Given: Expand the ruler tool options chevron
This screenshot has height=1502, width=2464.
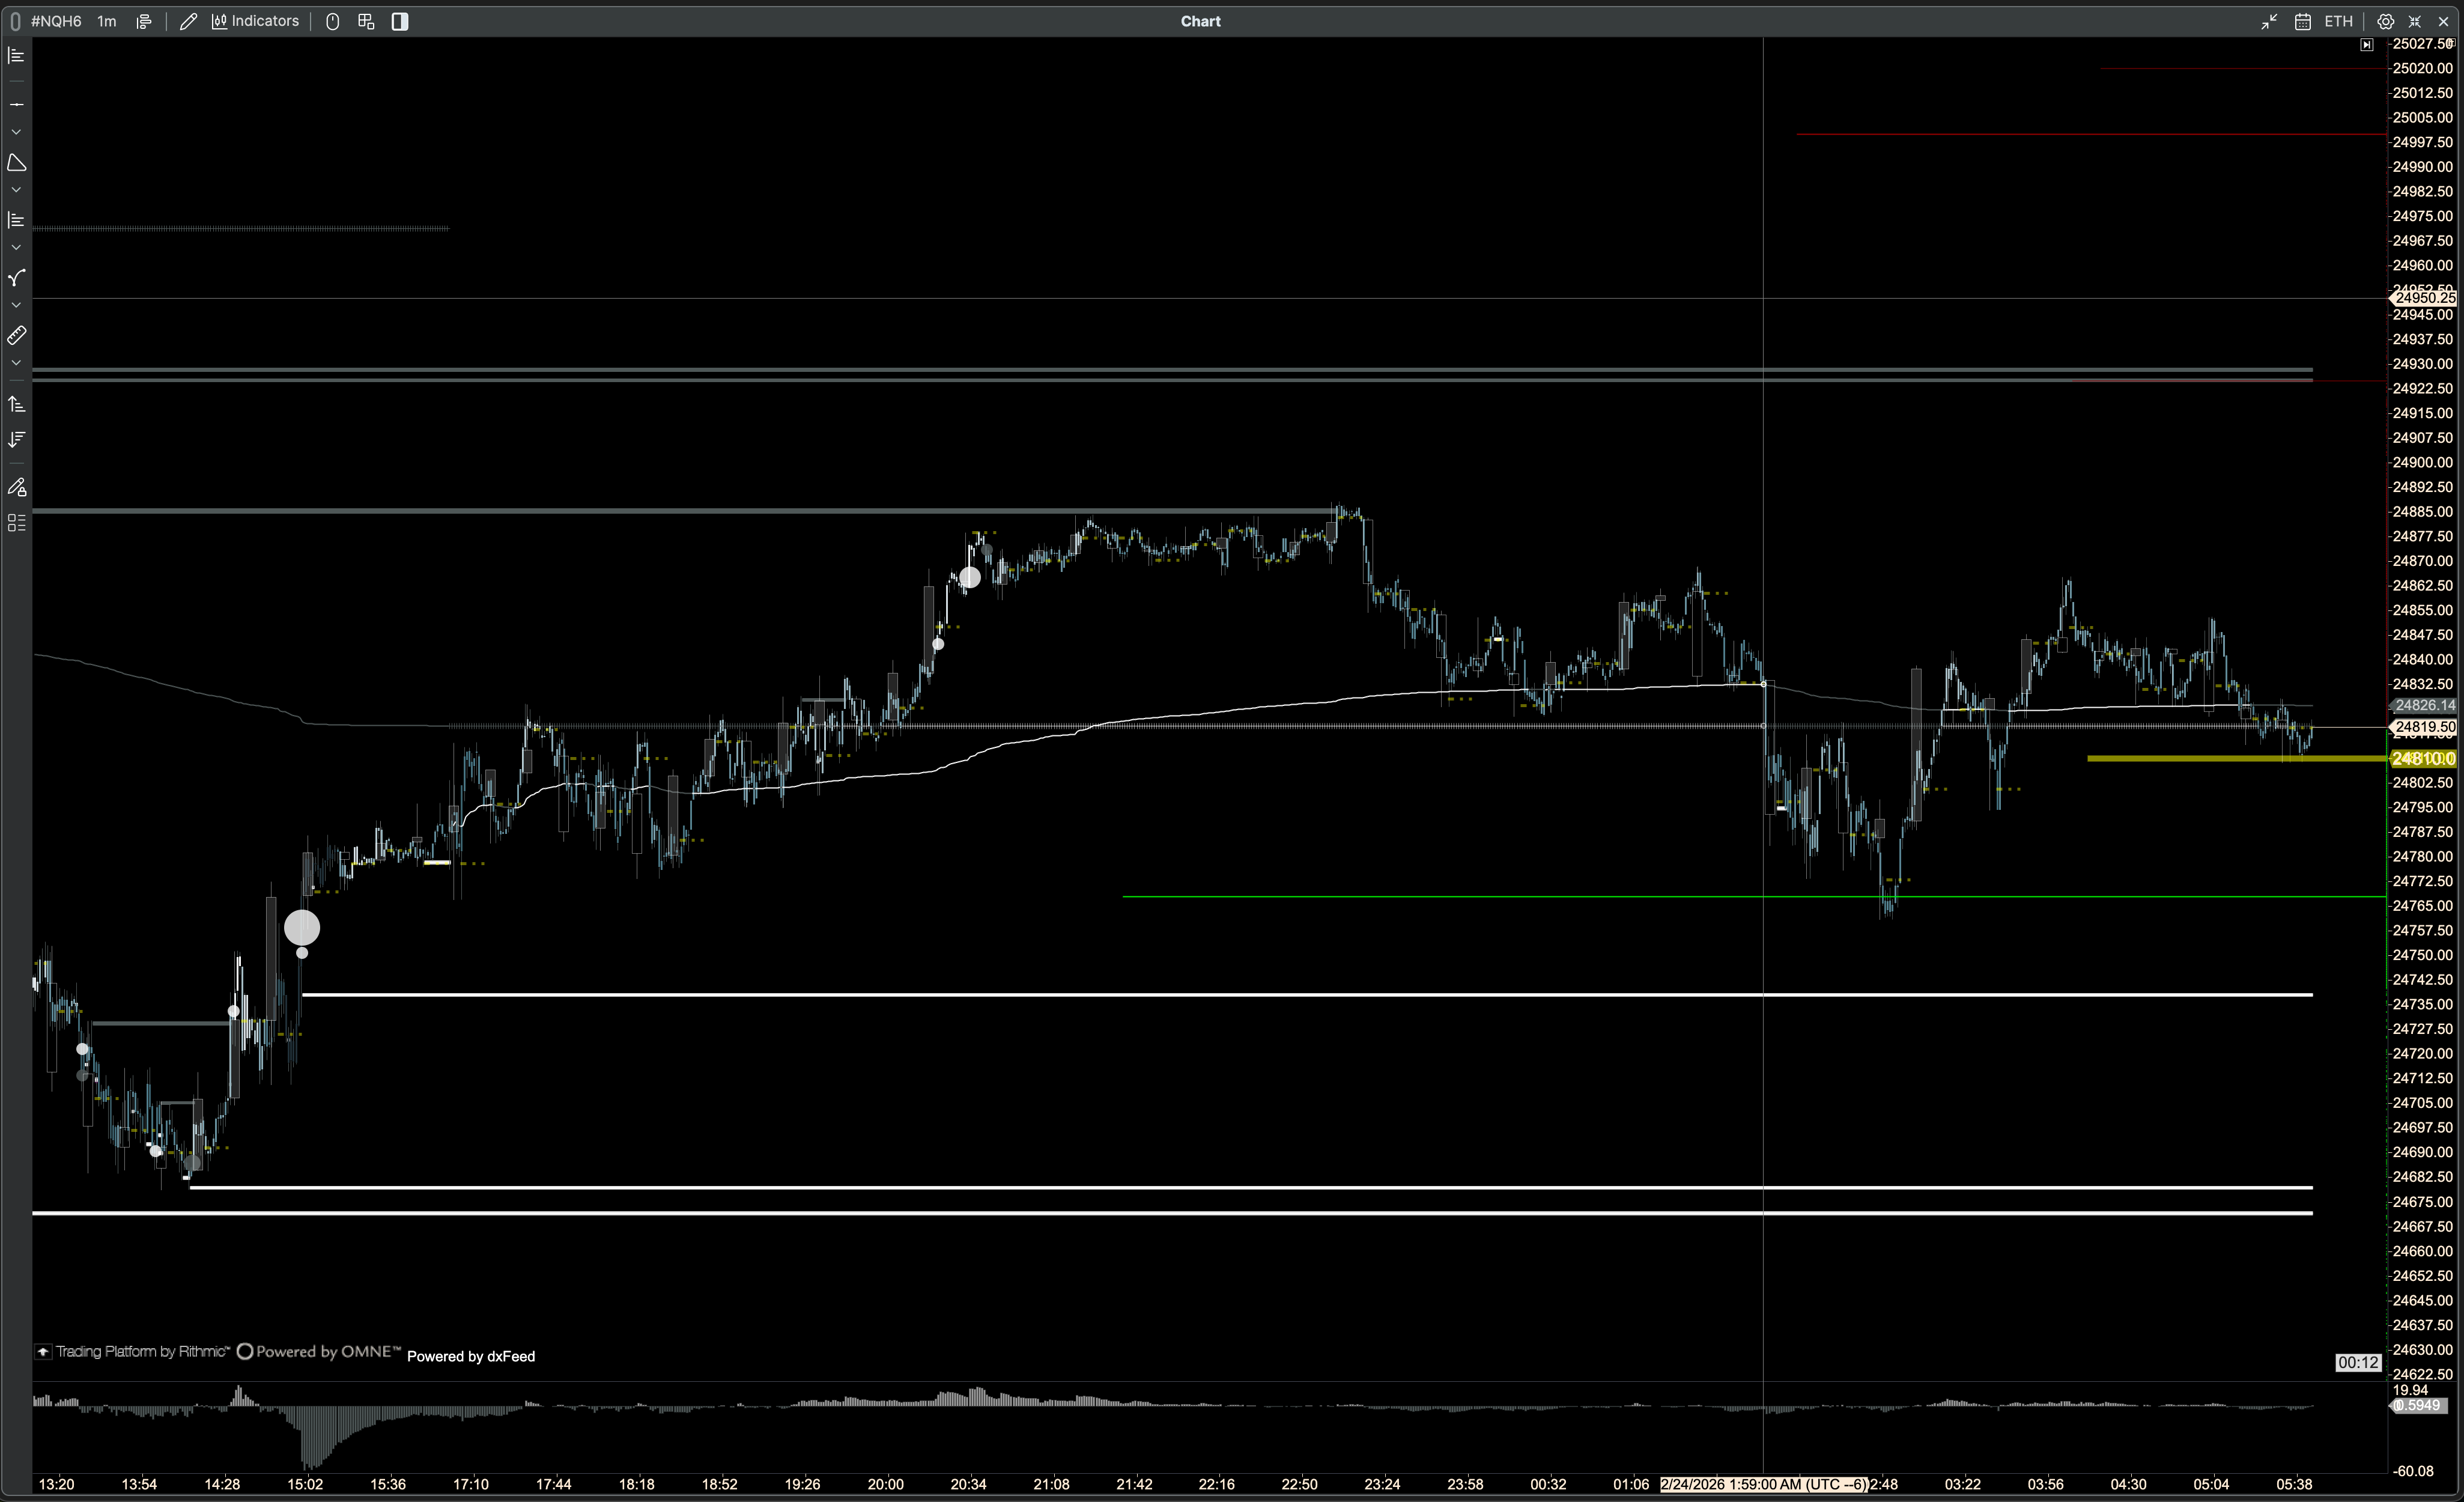Looking at the screenshot, I should click(16, 363).
